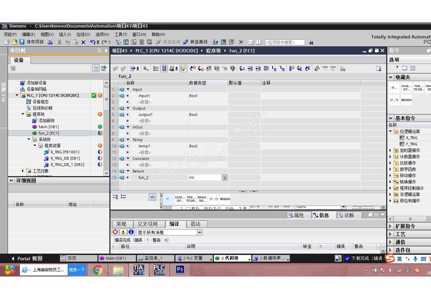The width and height of the screenshot is (431, 298).
Task: Click the monitoring glasses icon in editor toolbar
Action: click(x=325, y=69)
